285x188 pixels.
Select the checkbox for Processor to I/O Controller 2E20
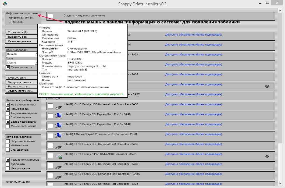point(50,136)
